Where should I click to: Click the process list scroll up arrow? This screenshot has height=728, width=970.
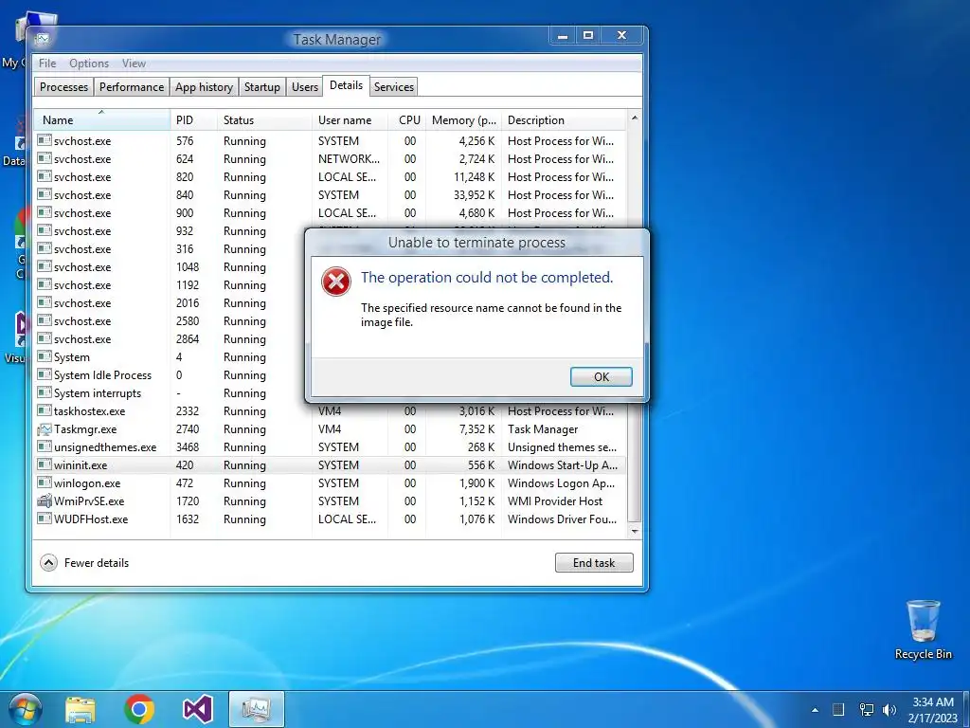(x=634, y=118)
